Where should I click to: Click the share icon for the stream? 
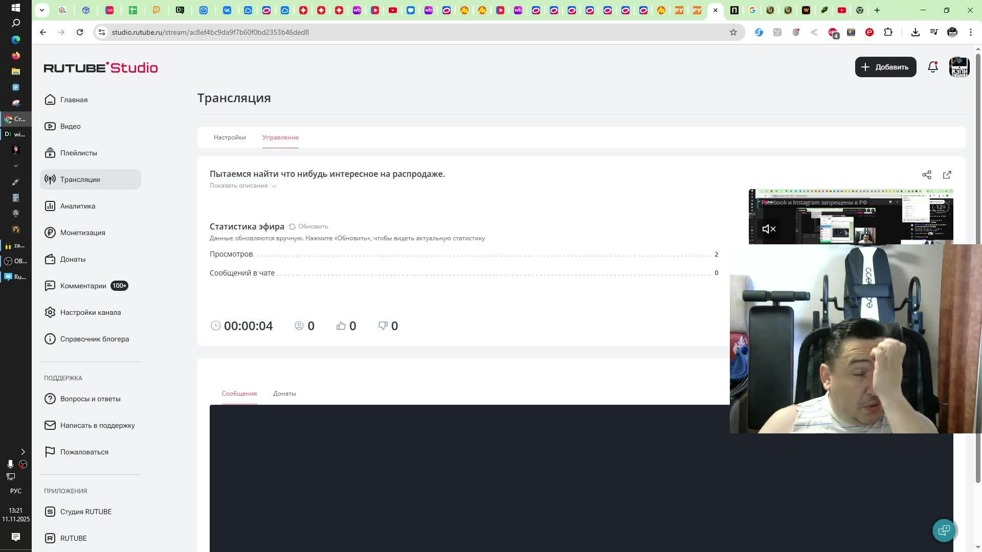926,175
